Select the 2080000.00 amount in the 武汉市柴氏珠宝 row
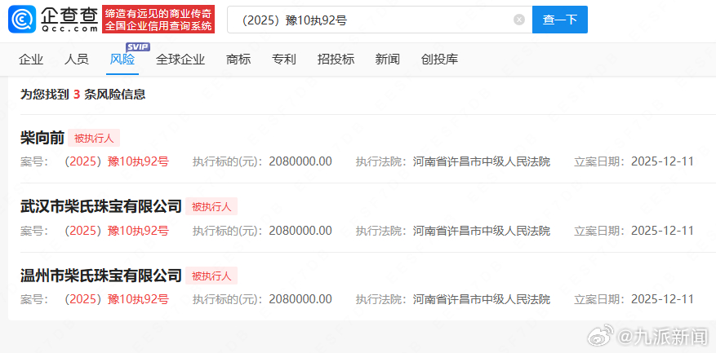Viewport: 716px width, 353px height. coord(300,231)
